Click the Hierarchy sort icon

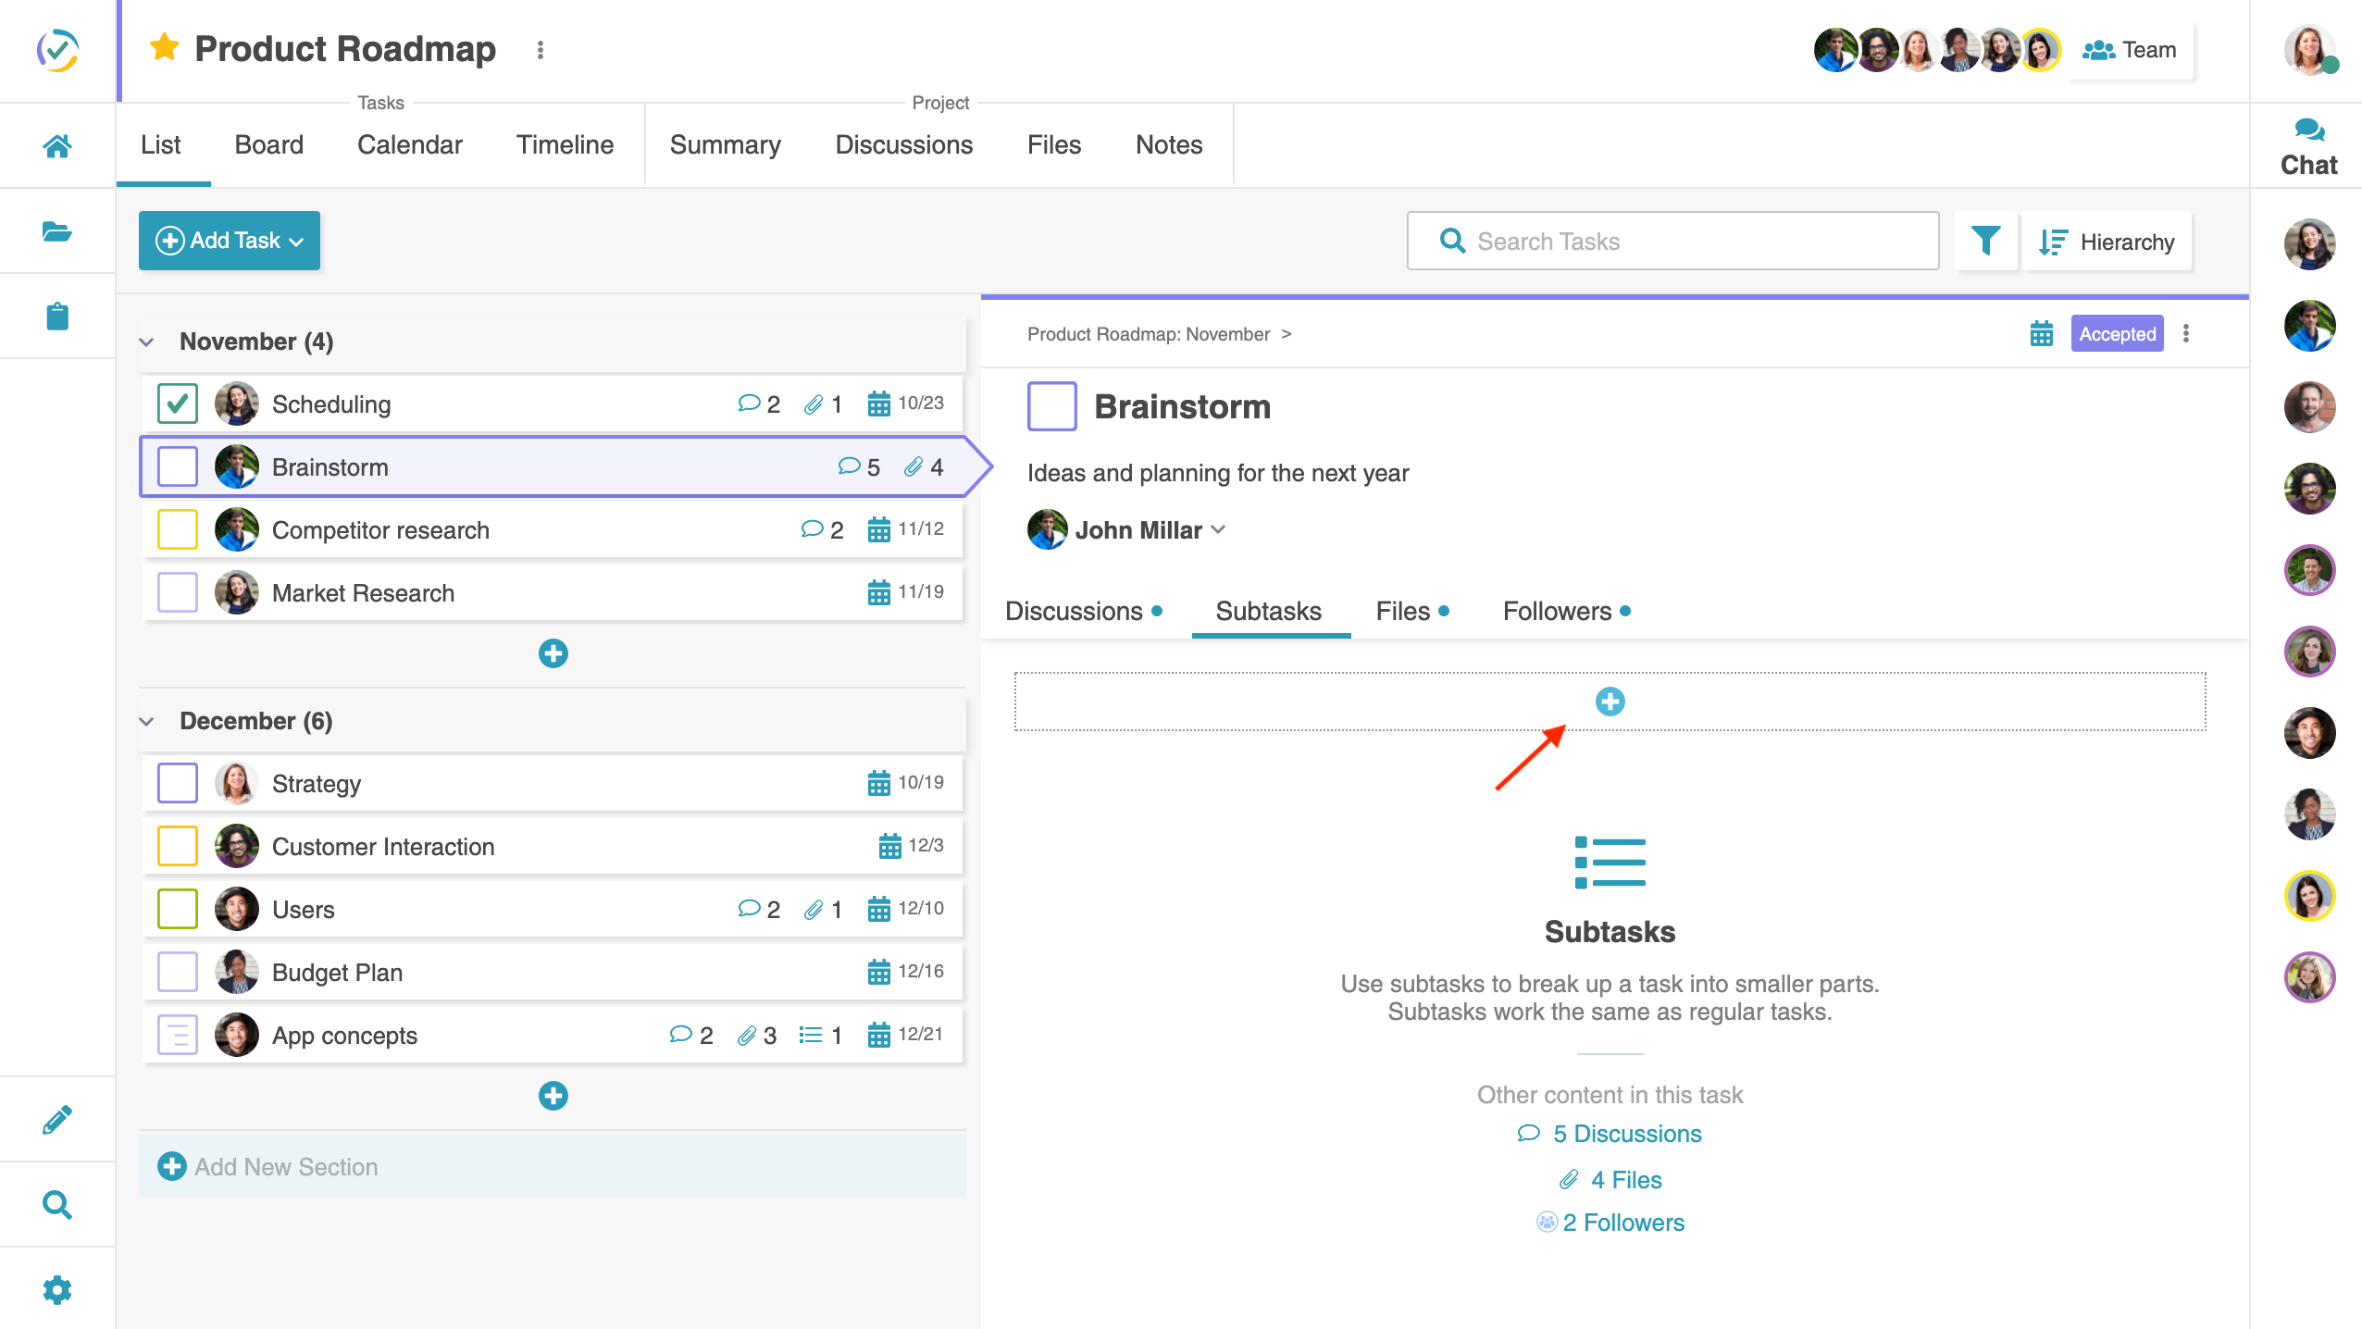pyautogui.click(x=2053, y=241)
